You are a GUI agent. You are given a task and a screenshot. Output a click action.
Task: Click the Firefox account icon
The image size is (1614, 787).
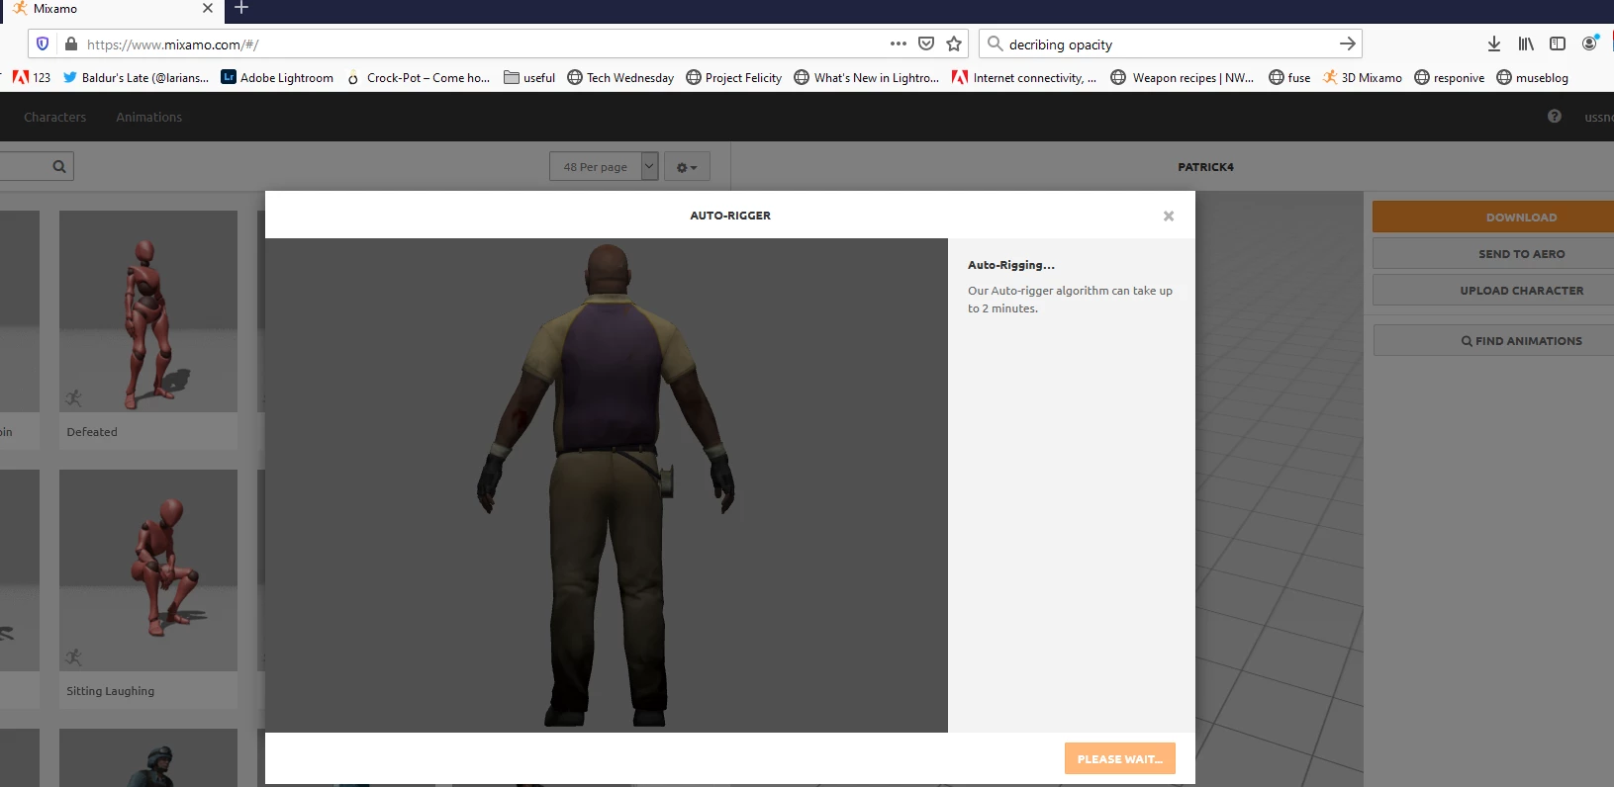[x=1590, y=44]
